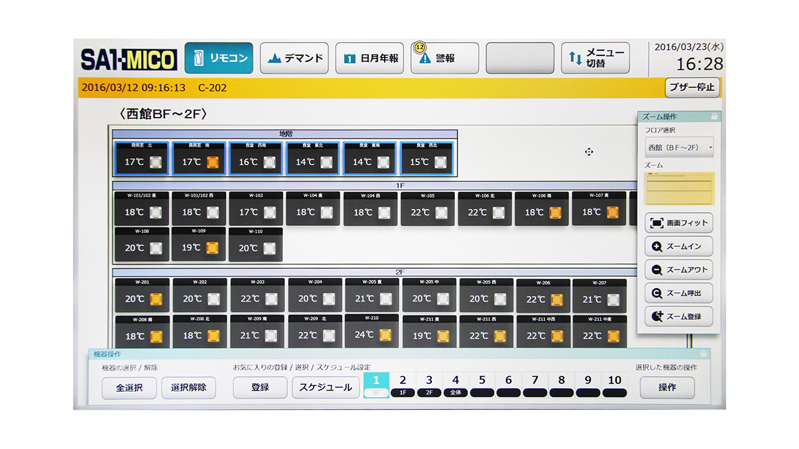The image size is (799, 449).
Task: Click the ズームイン magnifier plus icon
Action: pos(657,246)
